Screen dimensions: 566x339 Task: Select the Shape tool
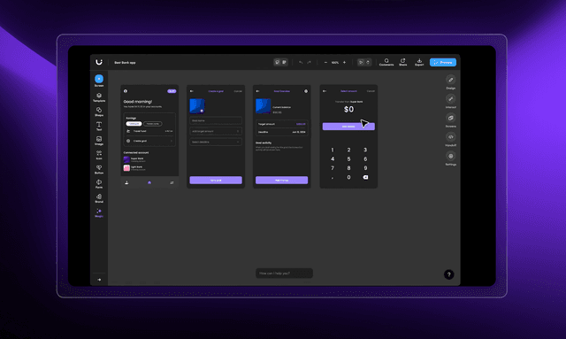[x=99, y=112]
